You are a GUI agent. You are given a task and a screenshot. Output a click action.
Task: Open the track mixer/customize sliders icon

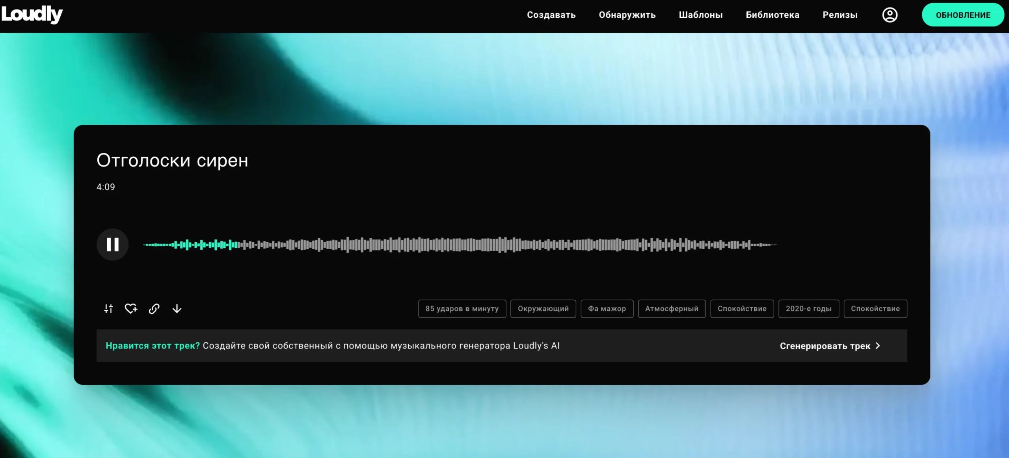tap(108, 309)
